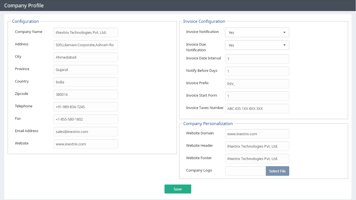Click the Invoice Taxes Number label
The image size is (356, 200).
click(205, 108)
